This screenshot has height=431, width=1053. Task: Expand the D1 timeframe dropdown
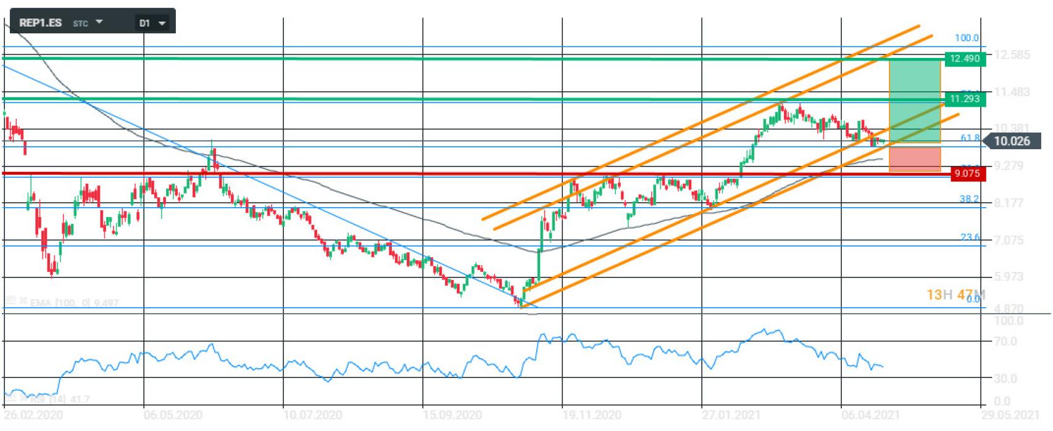click(x=162, y=23)
